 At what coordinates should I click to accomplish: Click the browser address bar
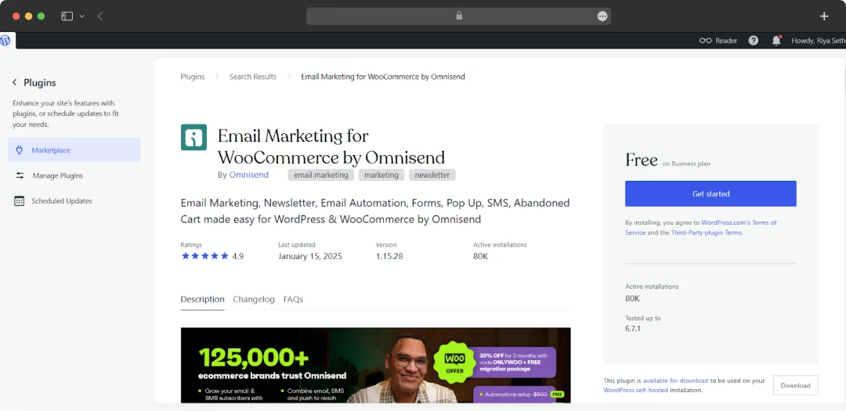[458, 16]
